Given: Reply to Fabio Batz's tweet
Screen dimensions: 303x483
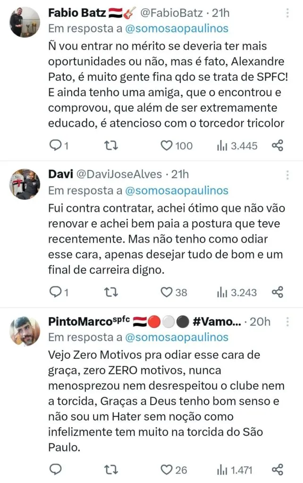Looking at the screenshot, I should click(56, 146).
